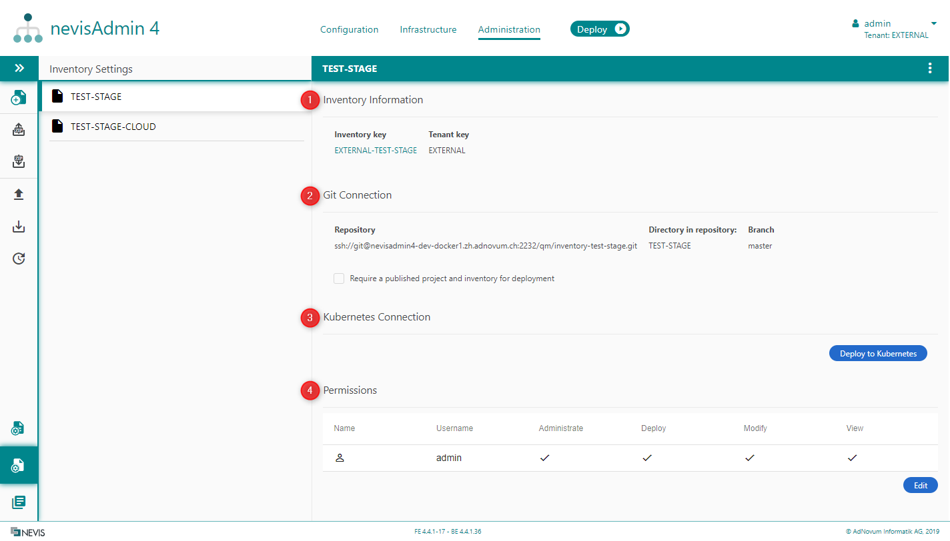
Task: Select TEST-STAGE-CLOUD in the inventory list
Action: (x=176, y=127)
